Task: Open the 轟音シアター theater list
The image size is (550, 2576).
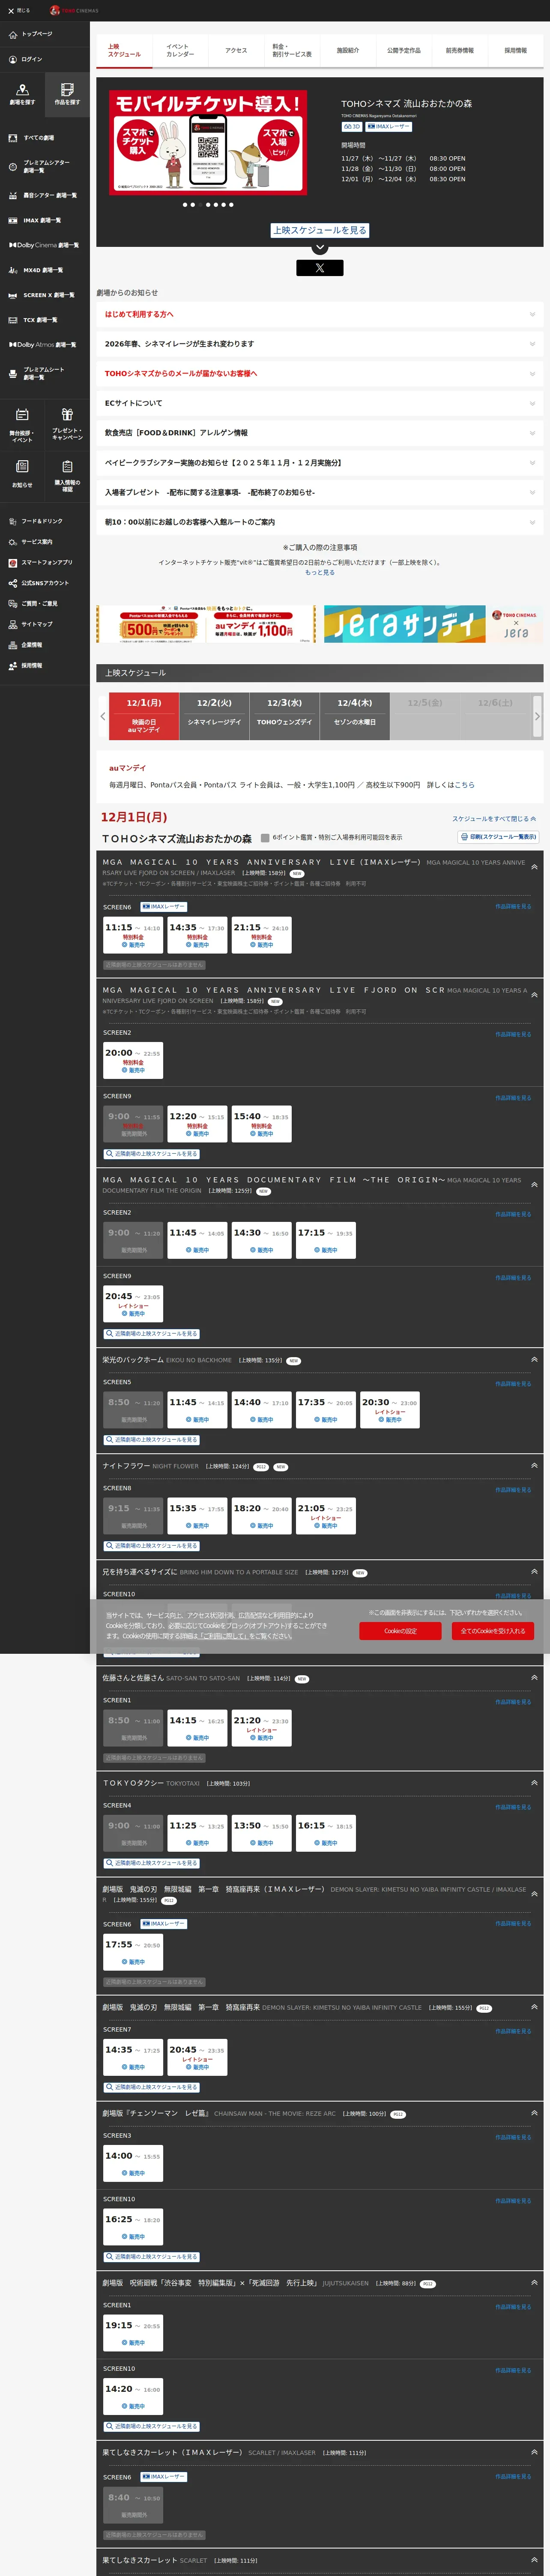Action: coord(44,195)
